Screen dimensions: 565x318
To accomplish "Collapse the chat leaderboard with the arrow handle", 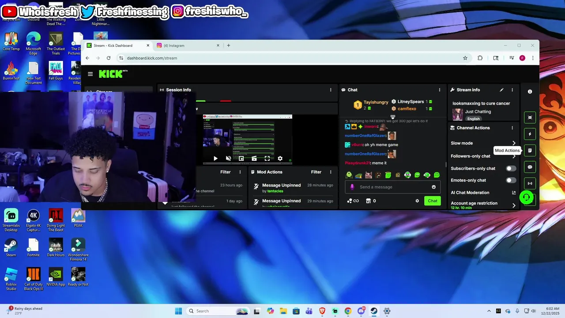I will pos(393,117).
